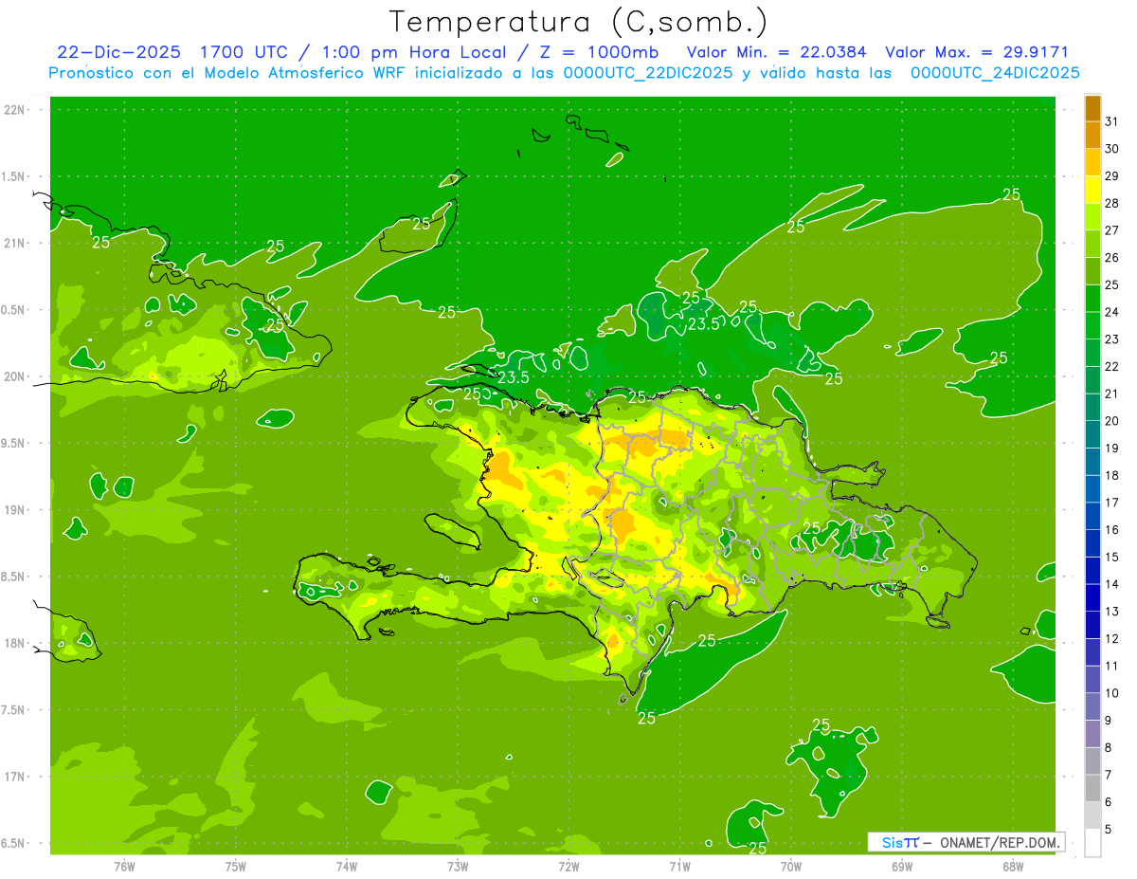Click the legend value 12

point(1112,638)
